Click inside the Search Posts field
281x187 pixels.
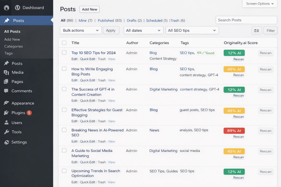click(x=246, y=20)
